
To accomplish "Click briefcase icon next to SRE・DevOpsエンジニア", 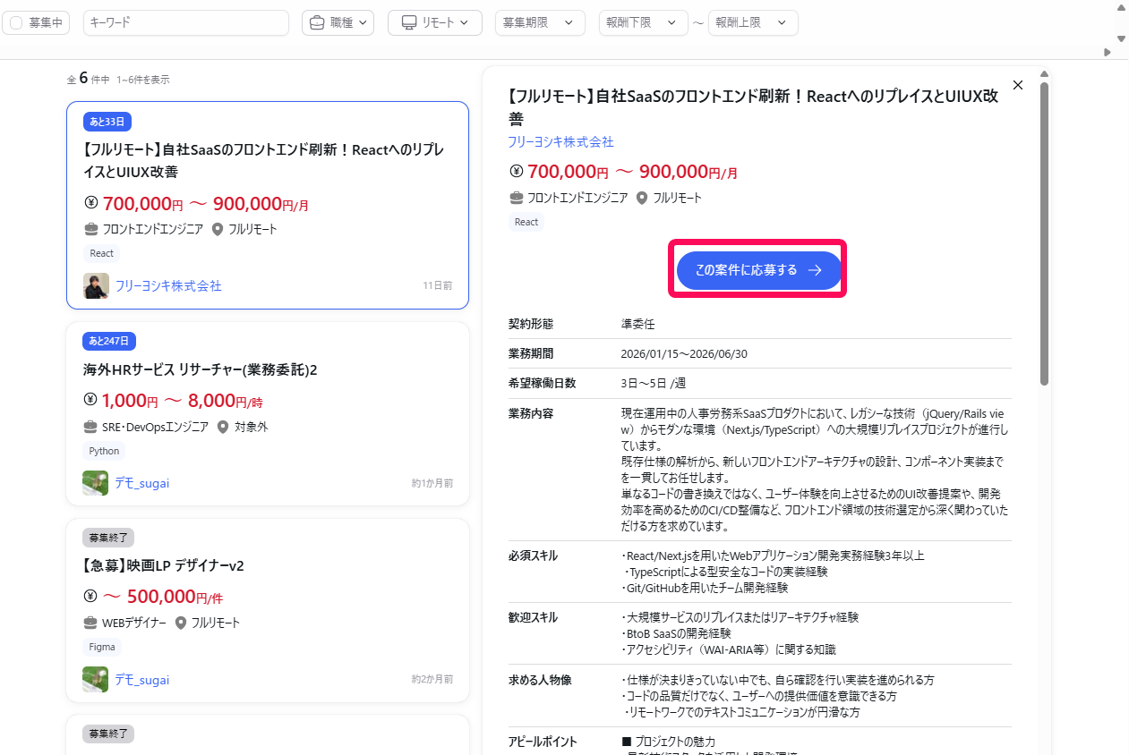I will coord(90,427).
